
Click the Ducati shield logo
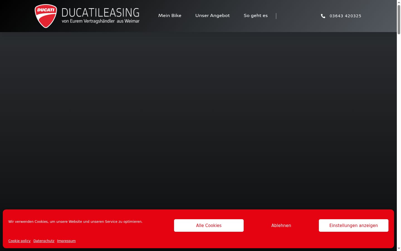click(x=46, y=16)
